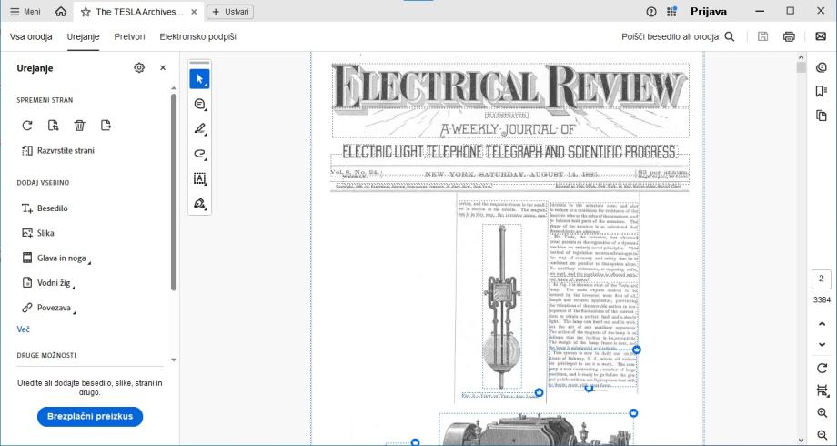Close The TESLA Archives tab
Viewport: 837px width, 446px height.
(194, 12)
